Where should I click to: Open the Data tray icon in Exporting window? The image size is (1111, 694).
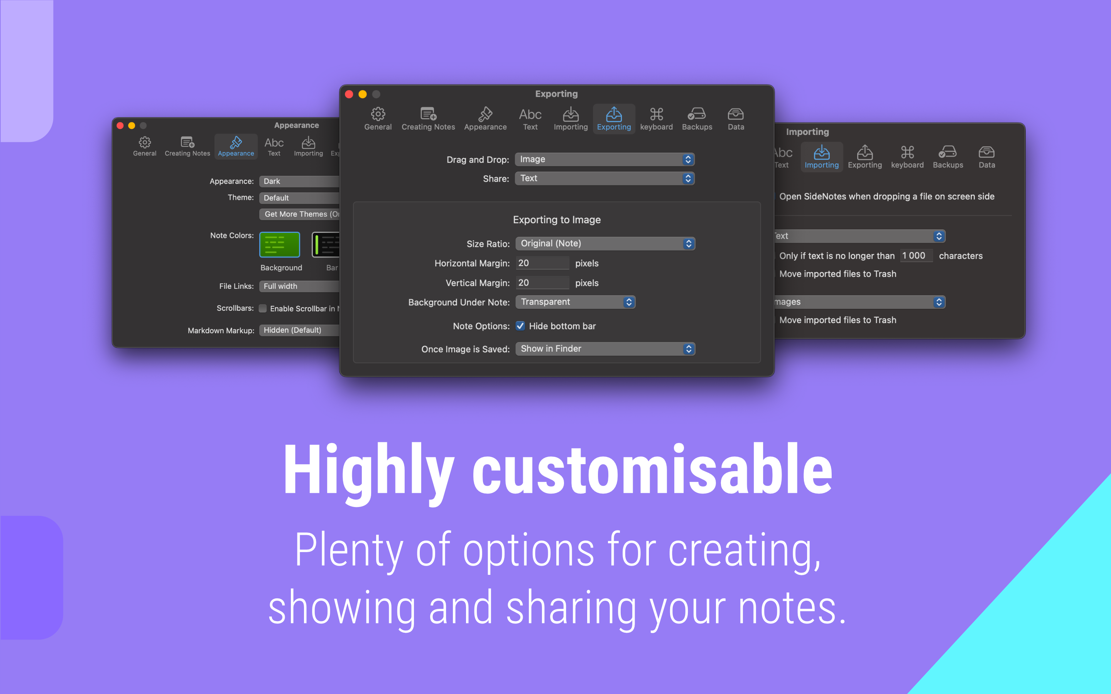[x=736, y=118]
